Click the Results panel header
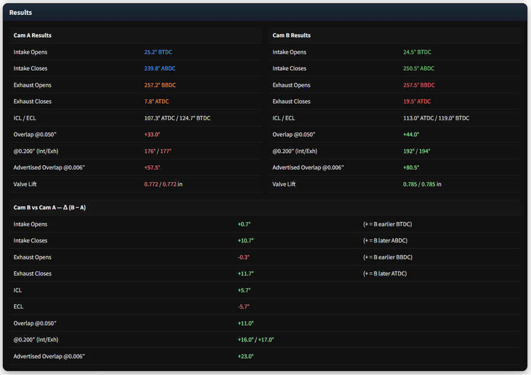 [x=21, y=12]
